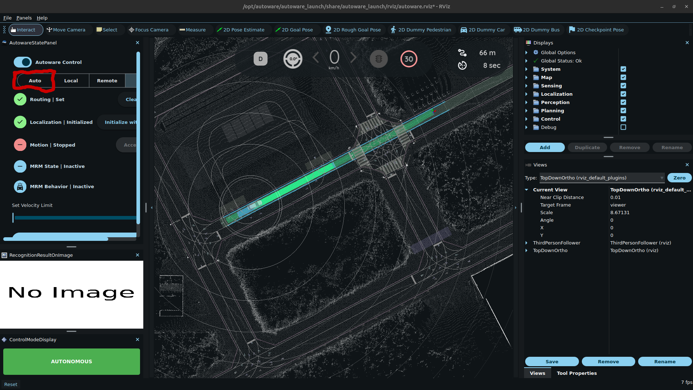Activate the Move Camera tool
The height and width of the screenshot is (390, 693).
(66, 30)
